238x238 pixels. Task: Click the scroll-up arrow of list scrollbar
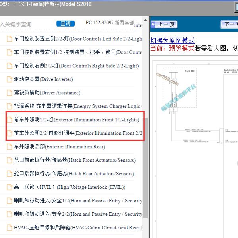pyautogui.click(x=145, y=20)
